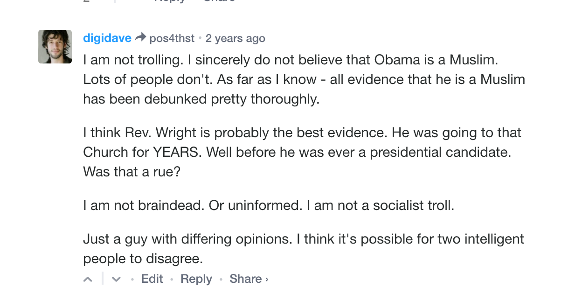Image resolution: width=568 pixels, height=294 pixels.
Task: Click the line "has been debunked pretty thoroughly."
Action: pyautogui.click(x=201, y=99)
